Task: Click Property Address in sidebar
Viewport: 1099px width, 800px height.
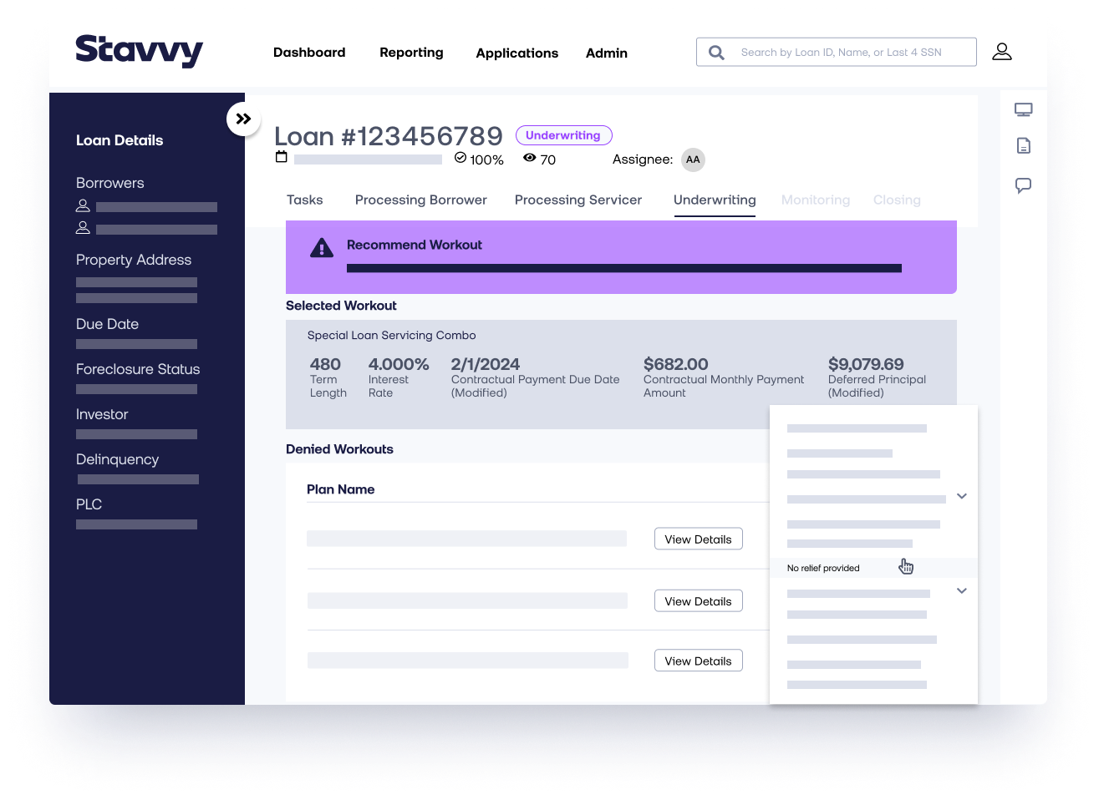Action: coord(134,260)
